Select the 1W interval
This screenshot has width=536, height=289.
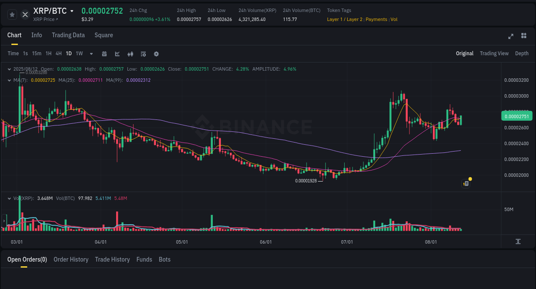[79, 54]
